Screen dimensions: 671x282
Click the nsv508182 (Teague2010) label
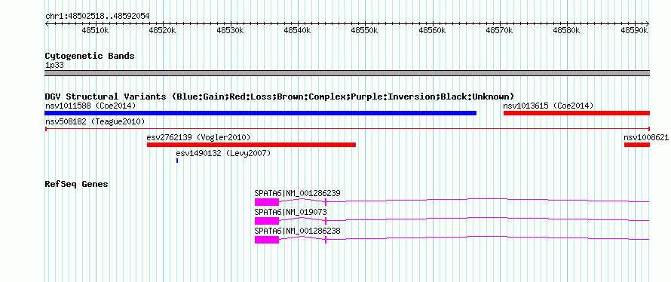(x=95, y=121)
